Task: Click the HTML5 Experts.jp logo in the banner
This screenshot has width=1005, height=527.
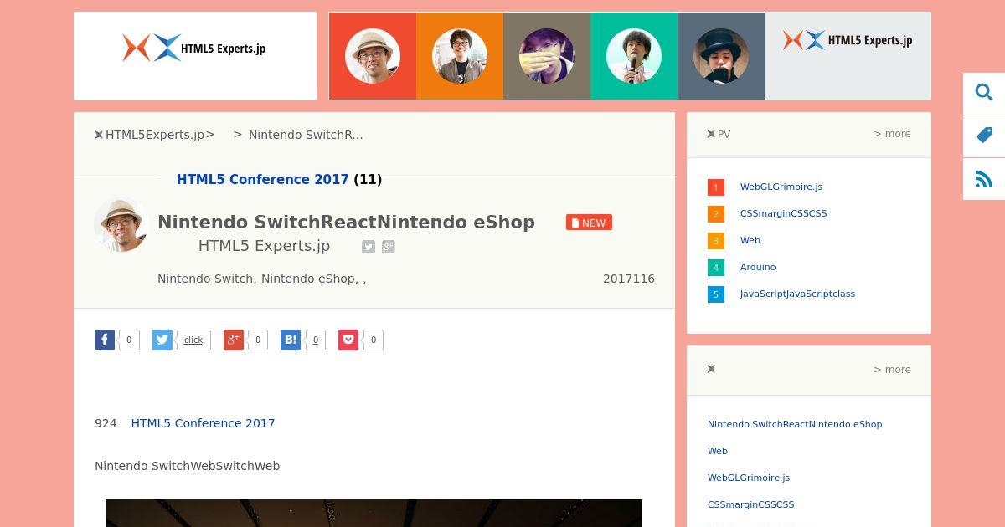Action: click(848, 40)
